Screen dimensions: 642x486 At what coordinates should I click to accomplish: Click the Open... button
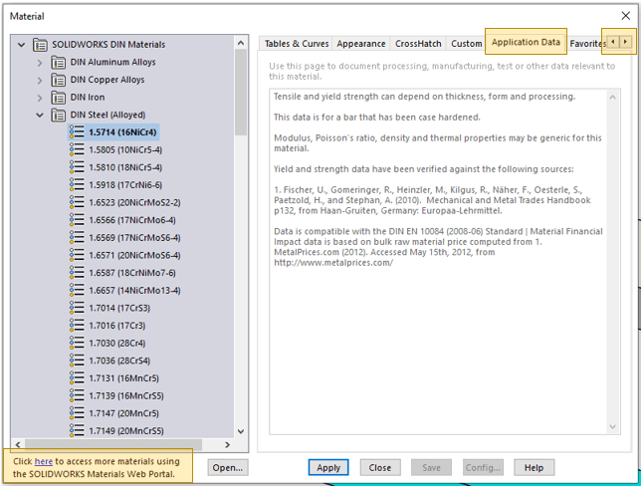[228, 467]
